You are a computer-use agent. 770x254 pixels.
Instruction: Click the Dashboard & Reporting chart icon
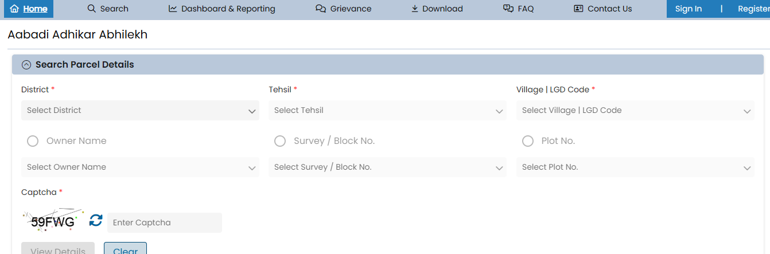tap(173, 9)
